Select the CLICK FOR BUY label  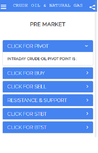(x=26, y=73)
